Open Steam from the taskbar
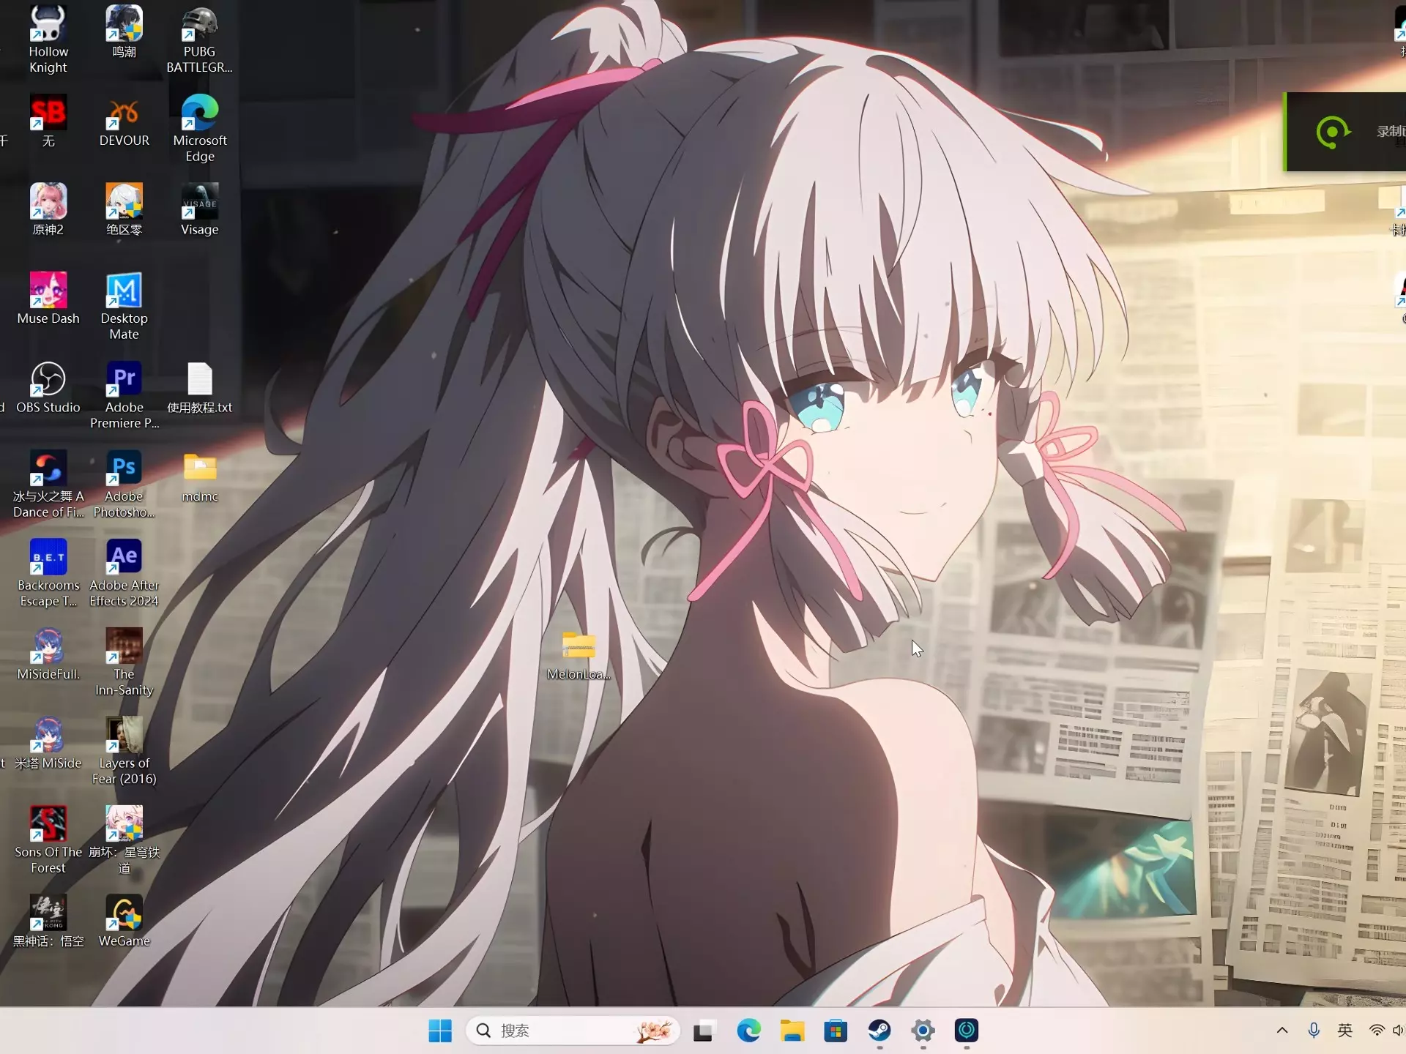The height and width of the screenshot is (1054, 1406). tap(879, 1031)
